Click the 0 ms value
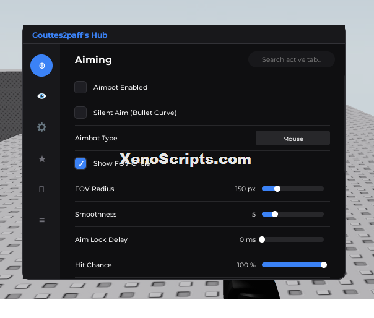 [x=248, y=239]
